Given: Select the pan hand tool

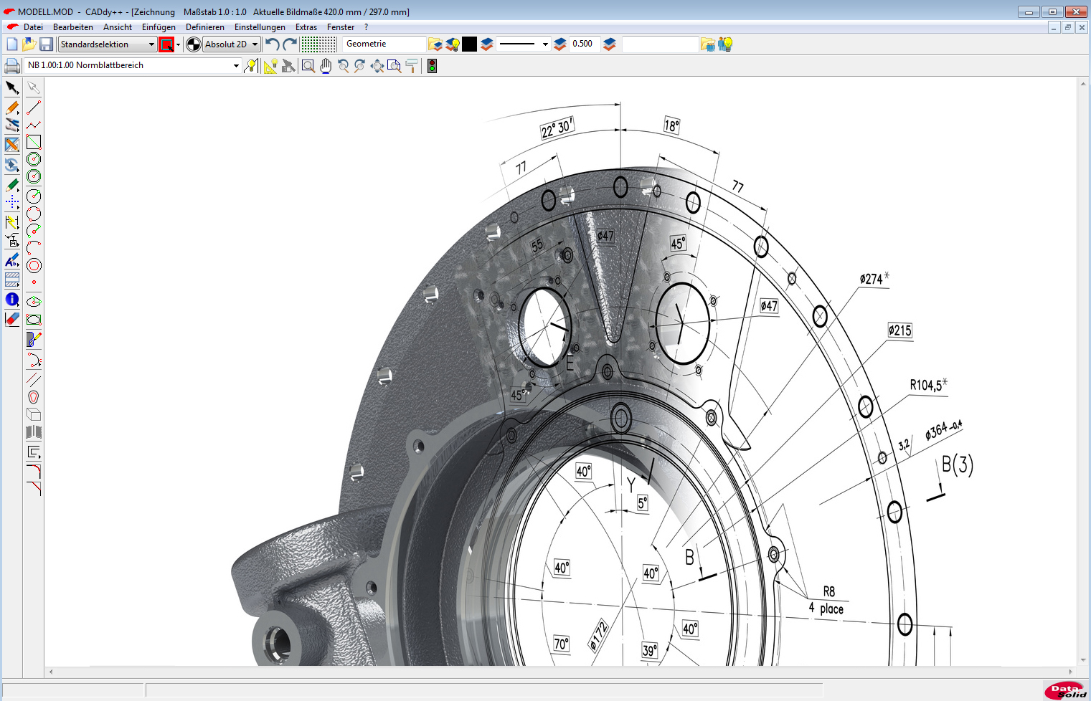Looking at the screenshot, I should [x=326, y=66].
